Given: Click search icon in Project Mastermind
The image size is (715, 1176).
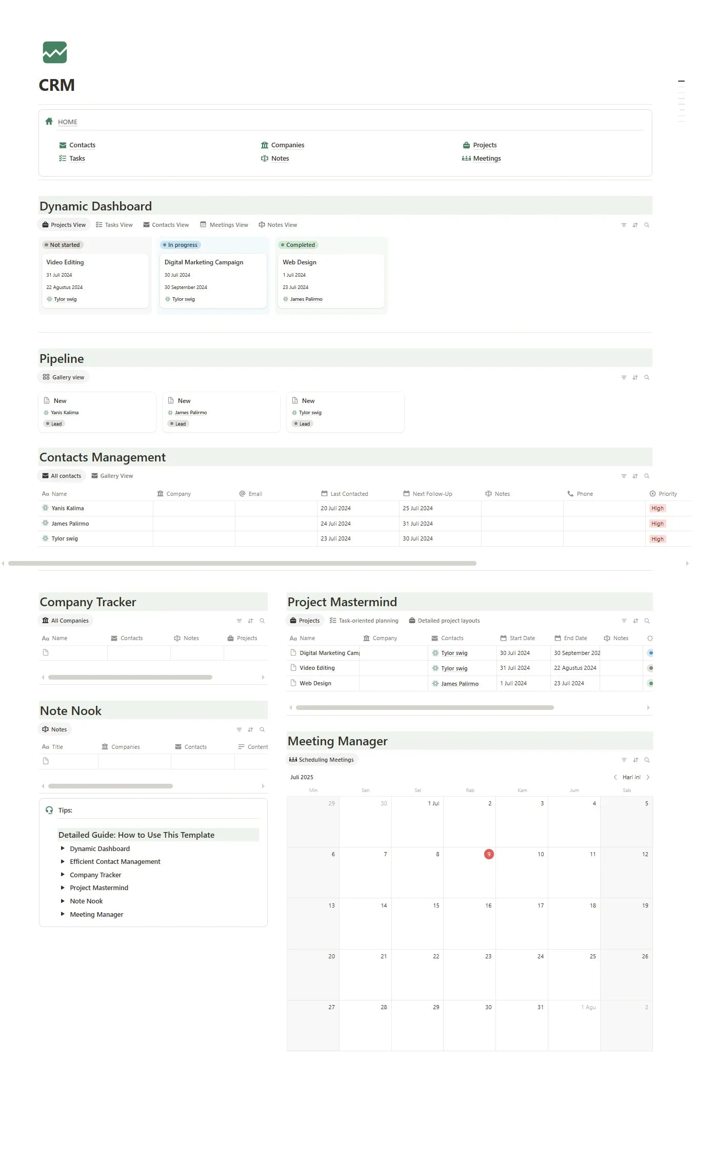Looking at the screenshot, I should coord(647,621).
